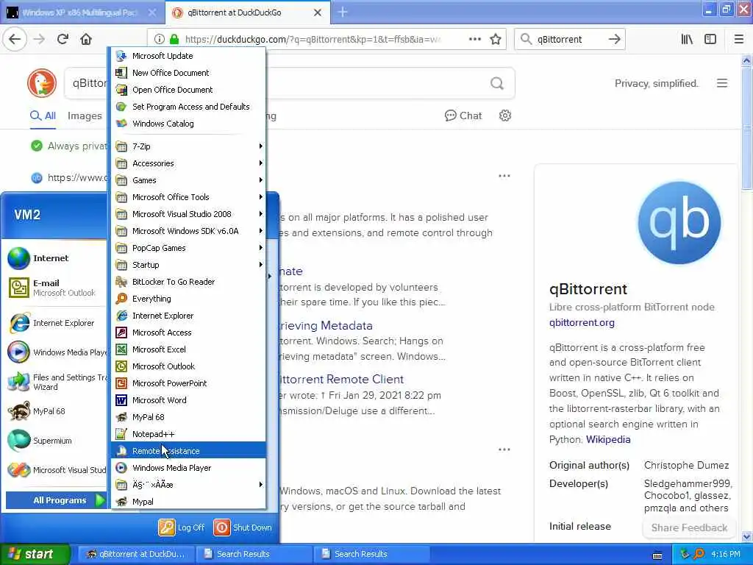Switch to qBittorrent at DuckDu... taskbar window

136,554
